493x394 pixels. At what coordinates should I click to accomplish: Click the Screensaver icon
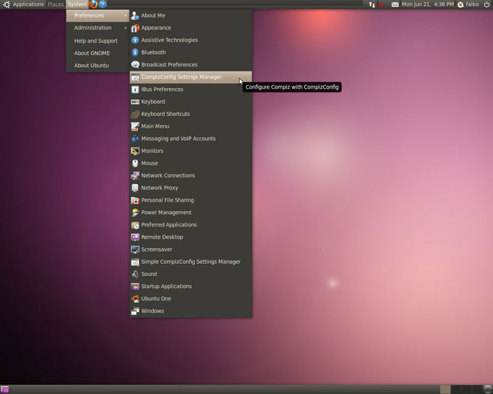(135, 249)
